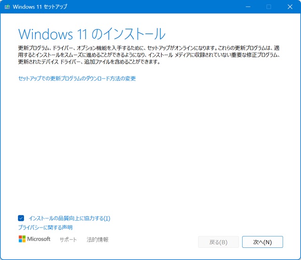301x260 pixels.
Task: Close the Windows 11 setup window
Action: click(x=290, y=7)
